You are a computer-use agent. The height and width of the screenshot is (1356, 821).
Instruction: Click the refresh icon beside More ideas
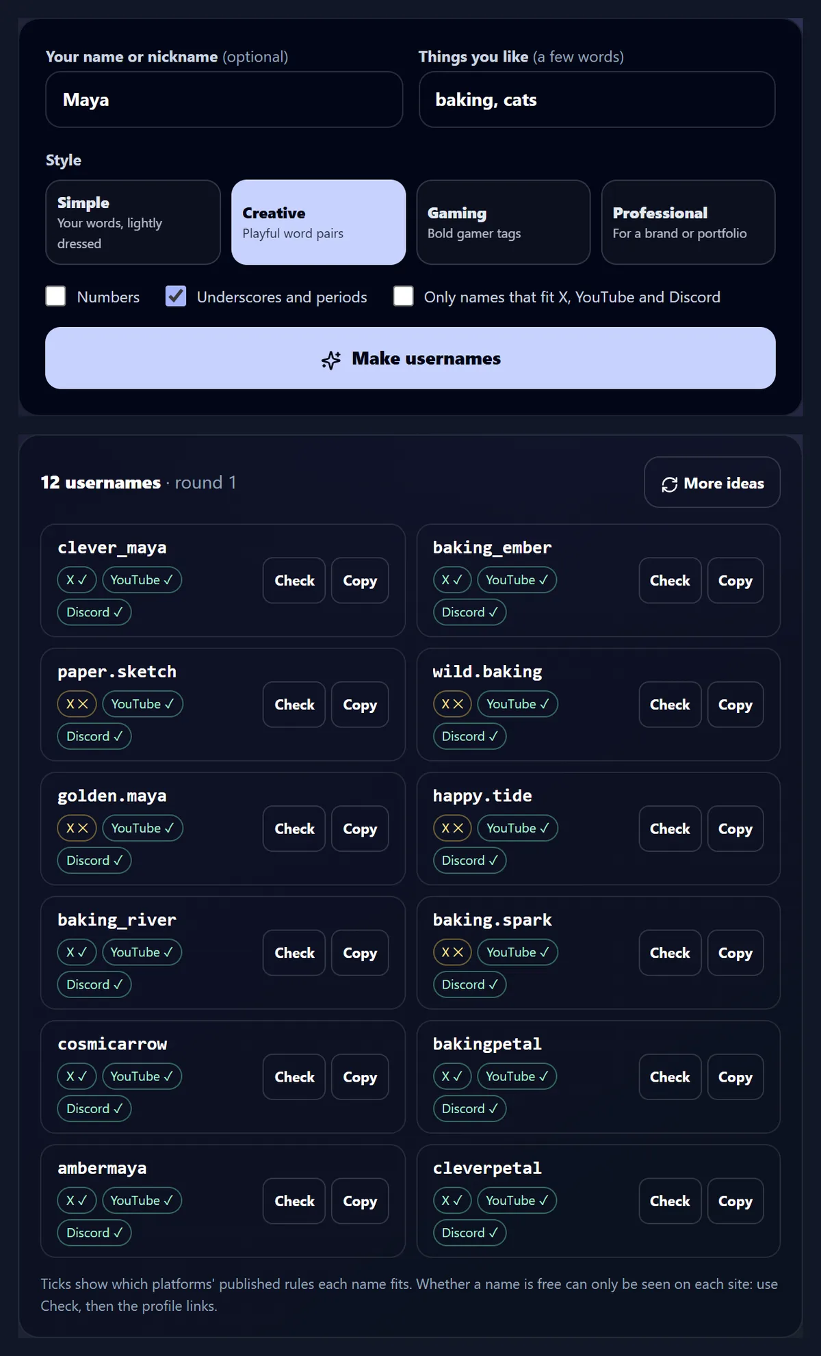[x=670, y=484]
